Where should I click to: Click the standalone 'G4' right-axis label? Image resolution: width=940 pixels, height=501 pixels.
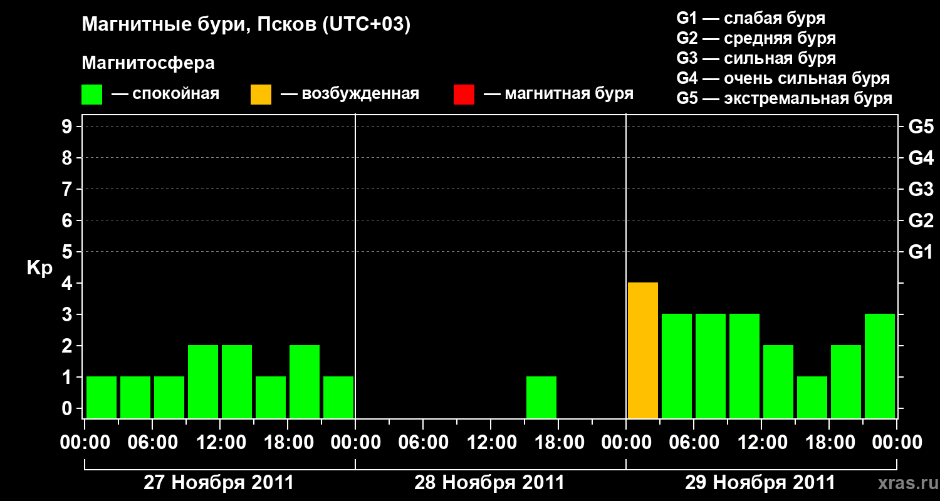point(921,158)
